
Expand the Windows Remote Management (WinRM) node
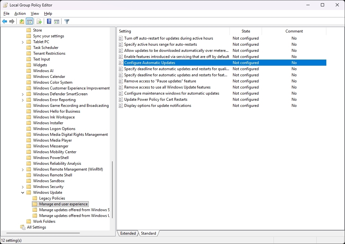(23, 169)
